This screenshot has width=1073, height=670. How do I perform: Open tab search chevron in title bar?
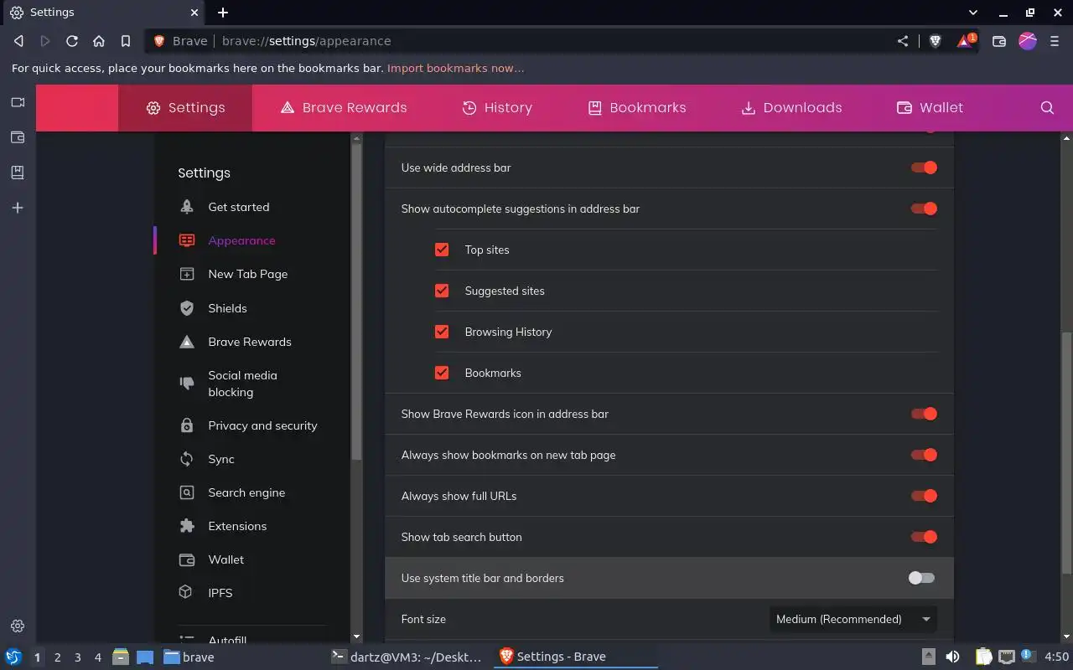(x=973, y=13)
